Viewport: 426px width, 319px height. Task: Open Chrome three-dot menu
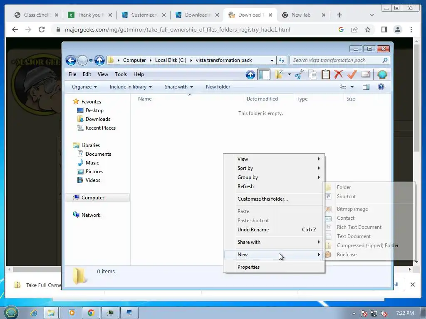[x=411, y=29]
